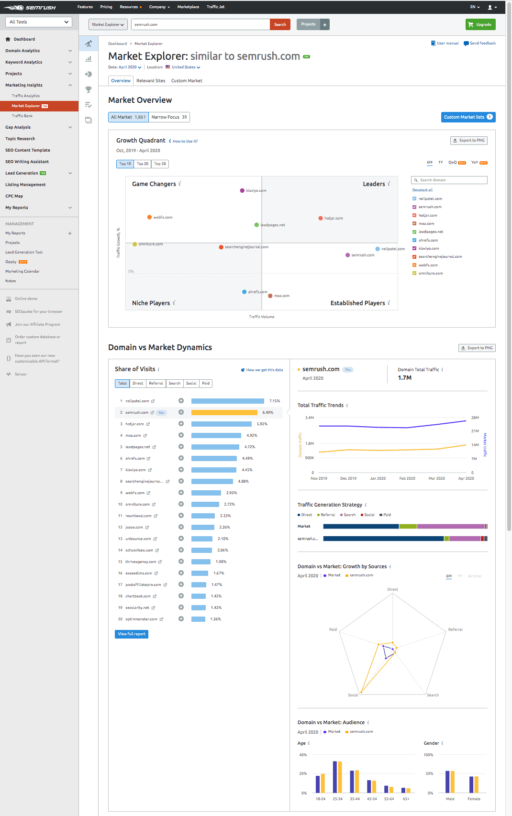Screen dimensions: 512x816
Task: Click the View full report button
Action: (x=132, y=634)
